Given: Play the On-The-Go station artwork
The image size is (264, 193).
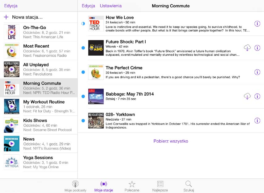Looking at the screenshot, I should click(x=12, y=32).
